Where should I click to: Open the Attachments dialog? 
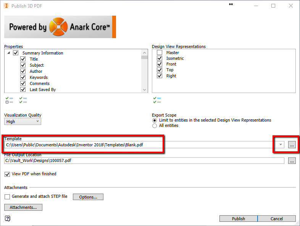point(23,207)
